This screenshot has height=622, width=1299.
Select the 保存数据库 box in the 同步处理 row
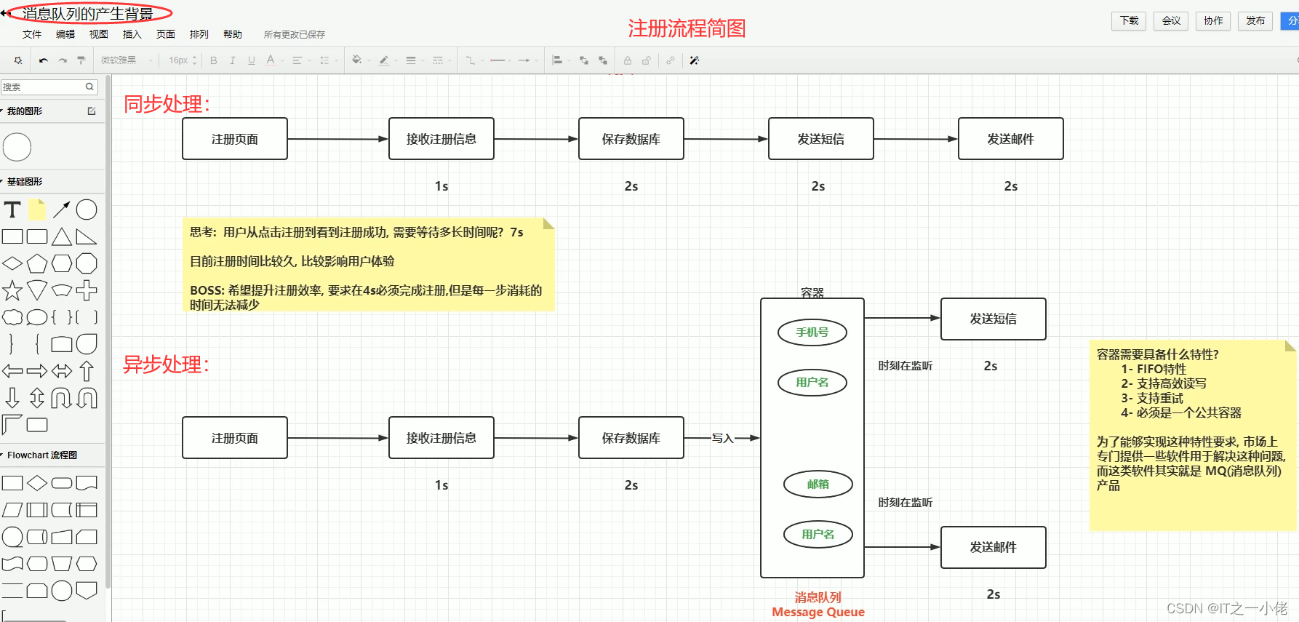point(631,139)
